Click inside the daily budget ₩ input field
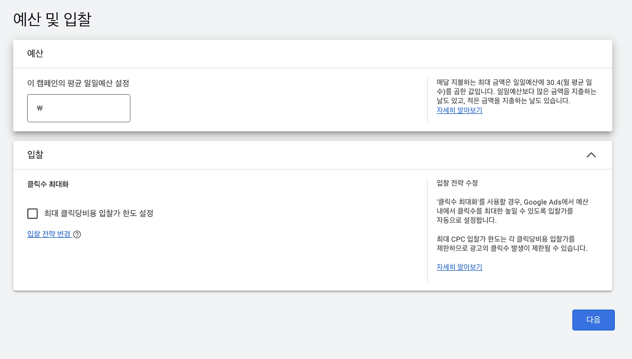Image resolution: width=632 pixels, height=359 pixels. [x=79, y=108]
